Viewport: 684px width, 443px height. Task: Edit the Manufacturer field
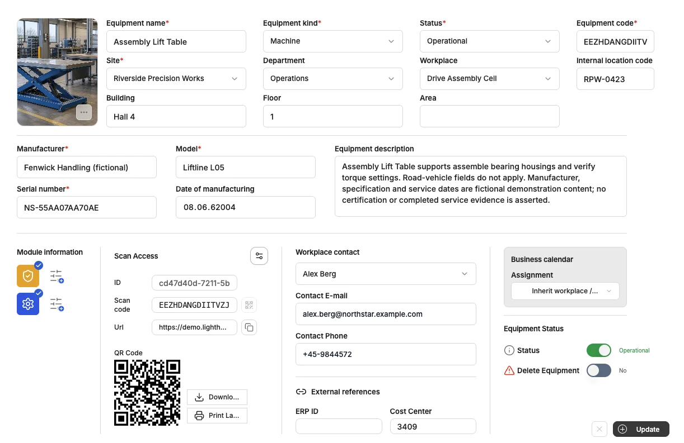87,167
